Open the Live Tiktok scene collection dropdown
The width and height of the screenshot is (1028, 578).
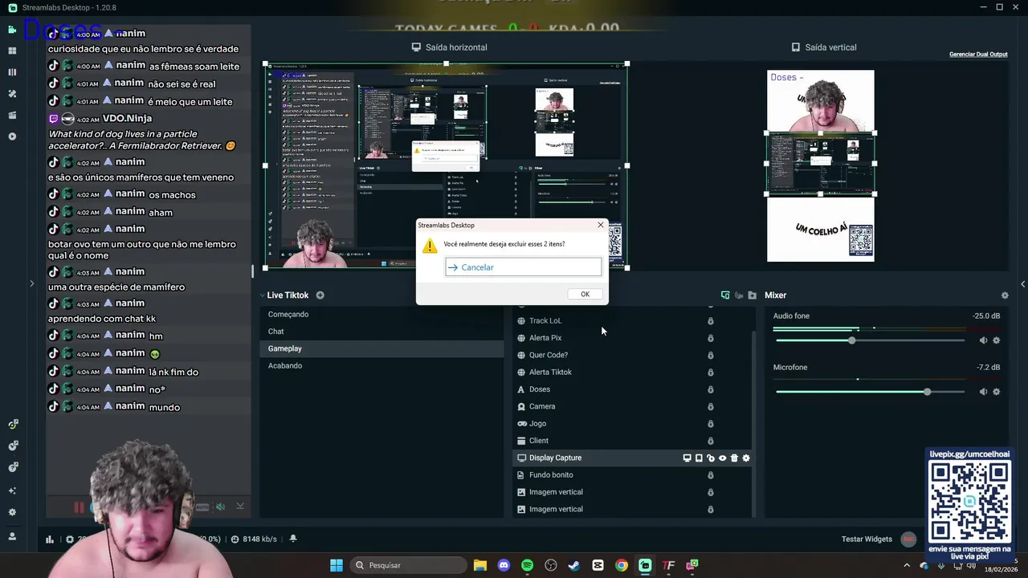[285, 295]
